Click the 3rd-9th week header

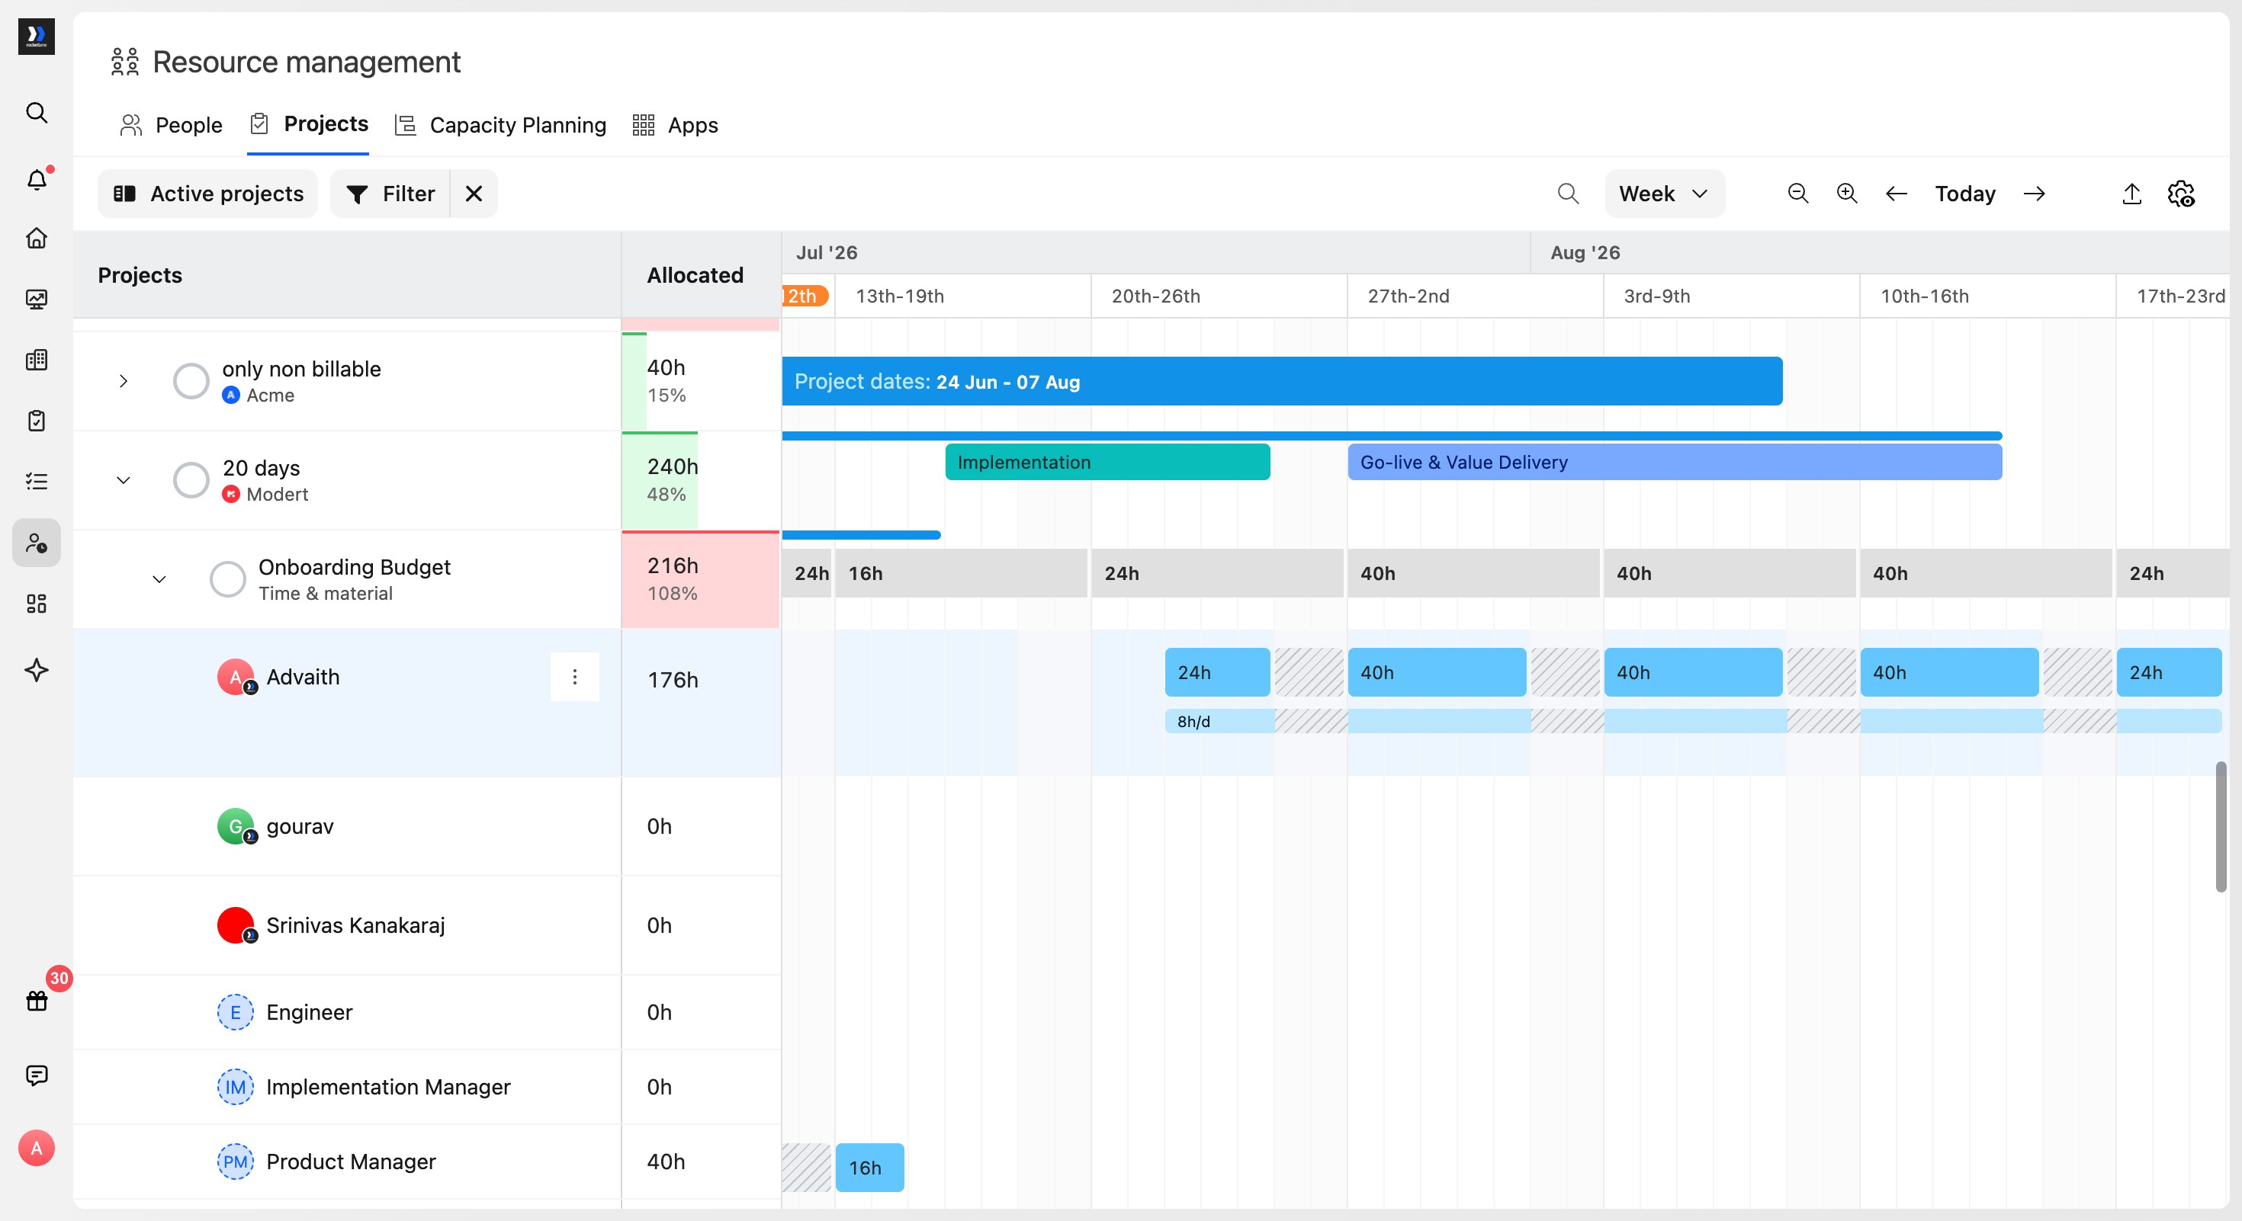[1731, 296]
